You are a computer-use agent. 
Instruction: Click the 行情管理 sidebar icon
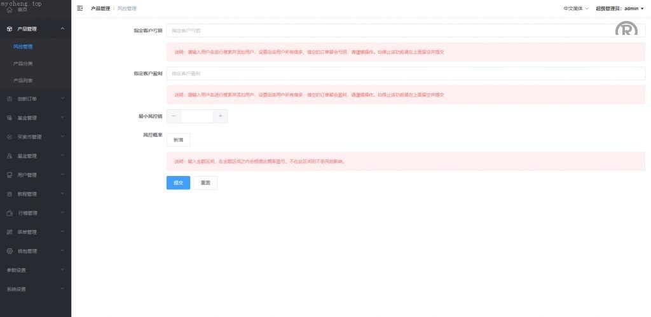tap(10, 213)
